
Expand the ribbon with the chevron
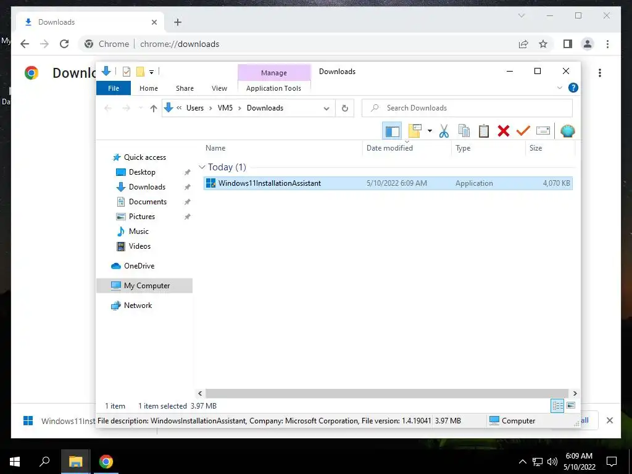tap(559, 88)
